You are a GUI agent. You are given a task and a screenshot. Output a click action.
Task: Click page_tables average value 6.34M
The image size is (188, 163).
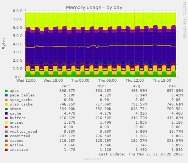pyautogui.click(x=141, y=95)
